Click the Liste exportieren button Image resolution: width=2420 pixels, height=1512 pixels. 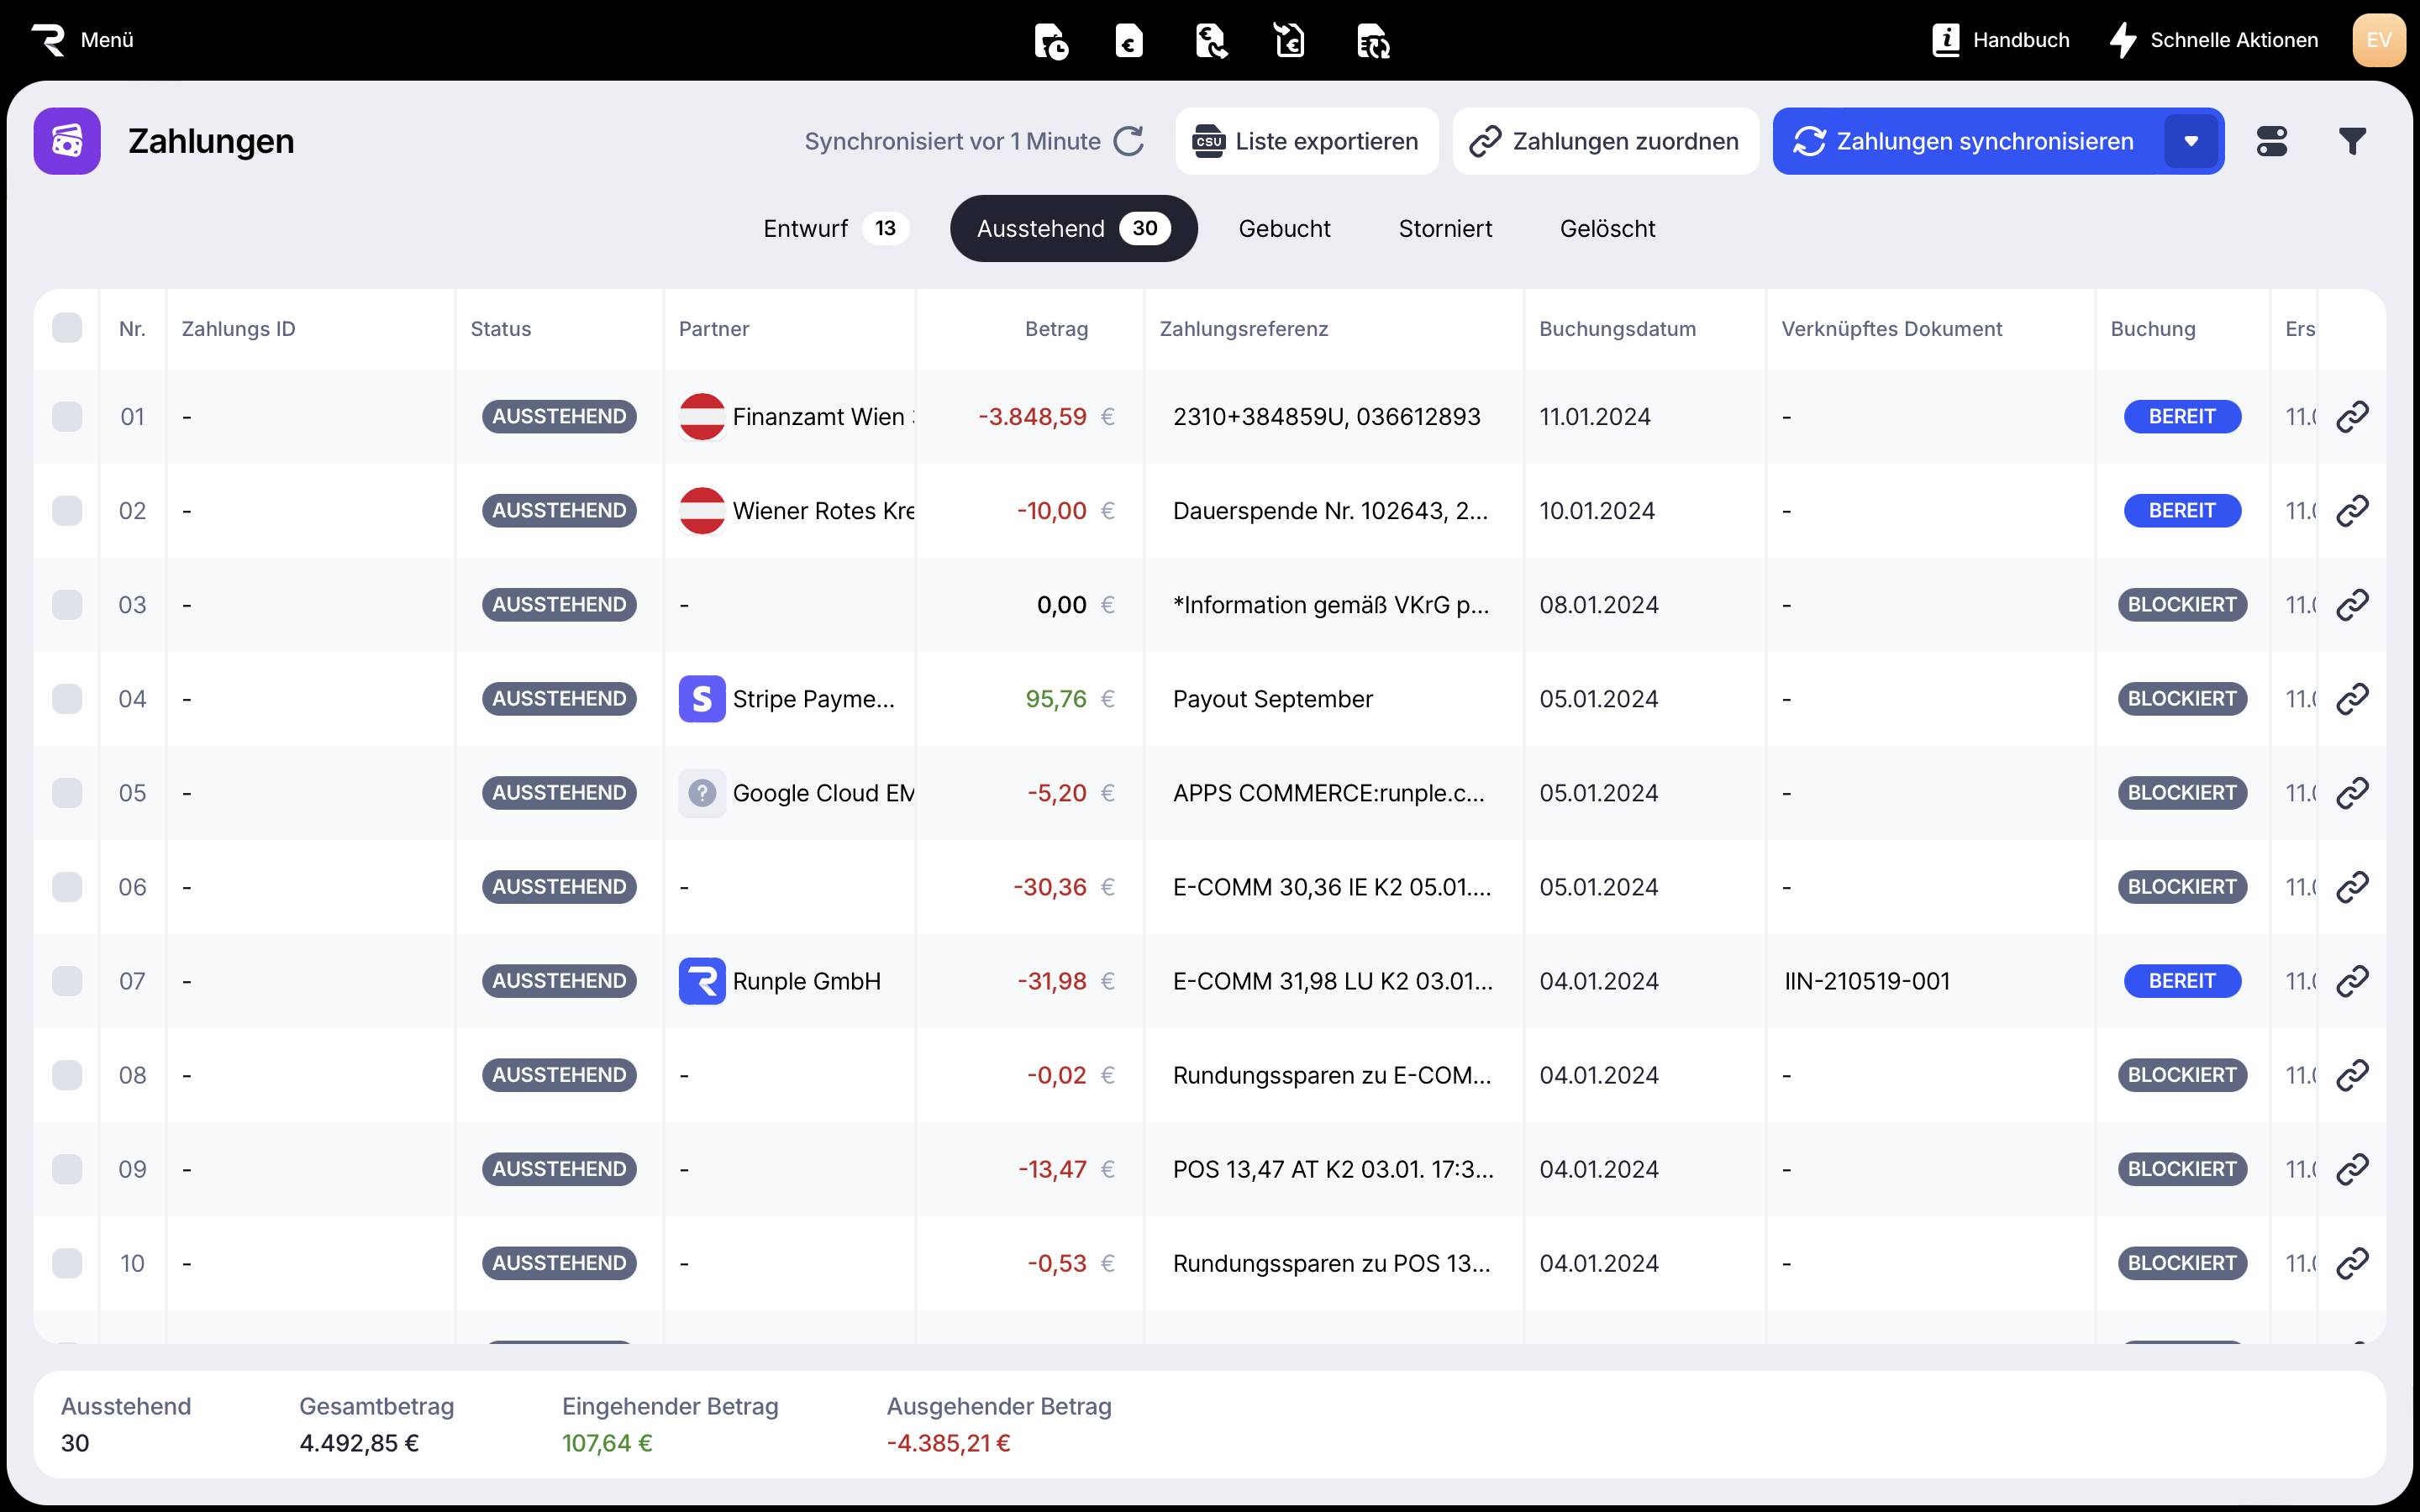pyautogui.click(x=1306, y=141)
